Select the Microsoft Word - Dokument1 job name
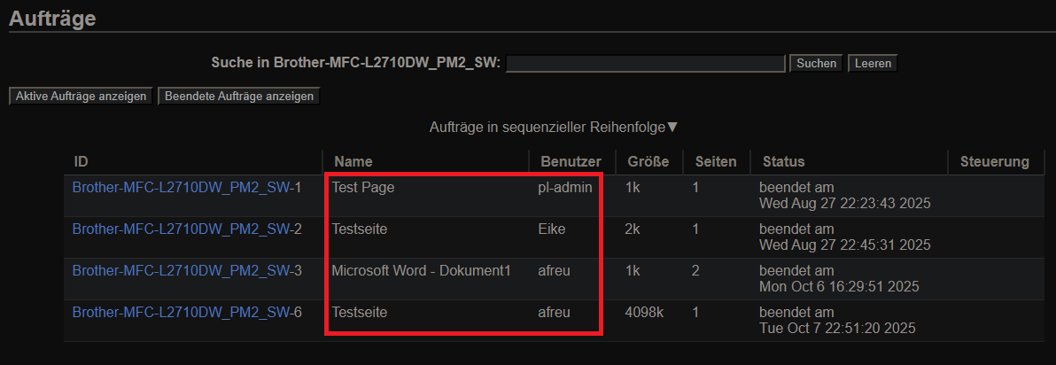The width and height of the screenshot is (1056, 365). point(421,271)
